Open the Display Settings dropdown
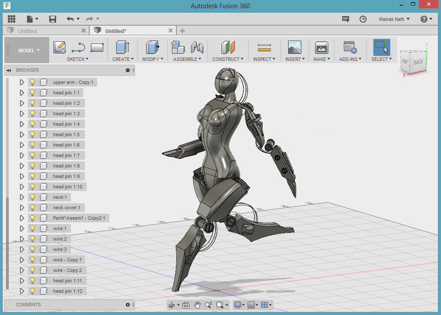Screen dimensions: 441x315 pyautogui.click(x=239, y=305)
